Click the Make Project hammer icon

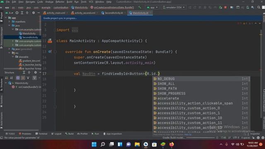(x=140, y=7)
